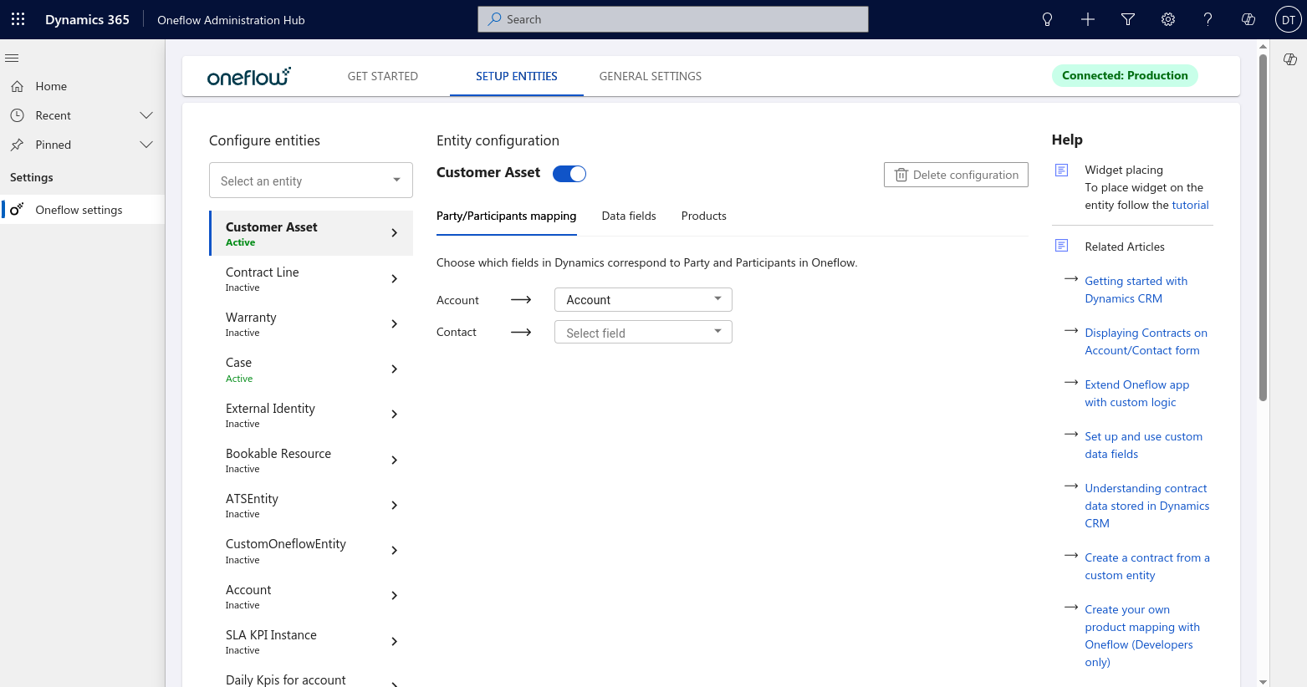The image size is (1307, 687).
Task: Click the Dynamics 365 title
Action: 87,19
